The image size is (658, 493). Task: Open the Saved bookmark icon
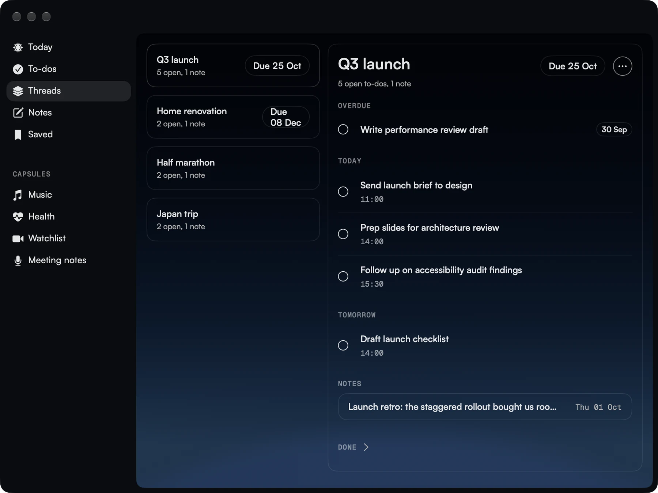(18, 134)
